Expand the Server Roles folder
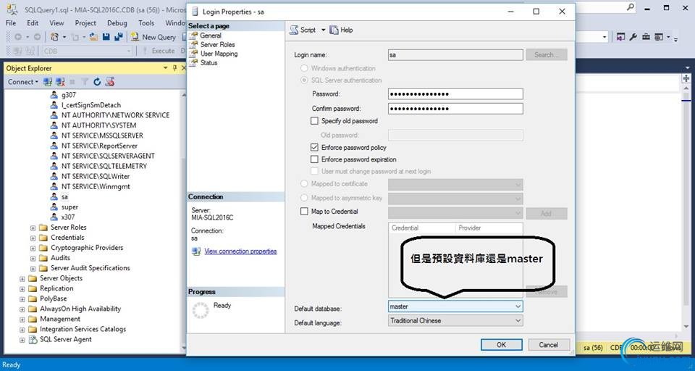695x371 pixels. click(x=33, y=228)
